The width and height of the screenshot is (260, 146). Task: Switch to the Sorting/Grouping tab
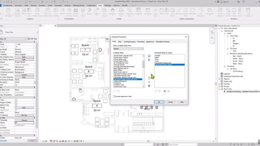pyautogui.click(x=130, y=42)
